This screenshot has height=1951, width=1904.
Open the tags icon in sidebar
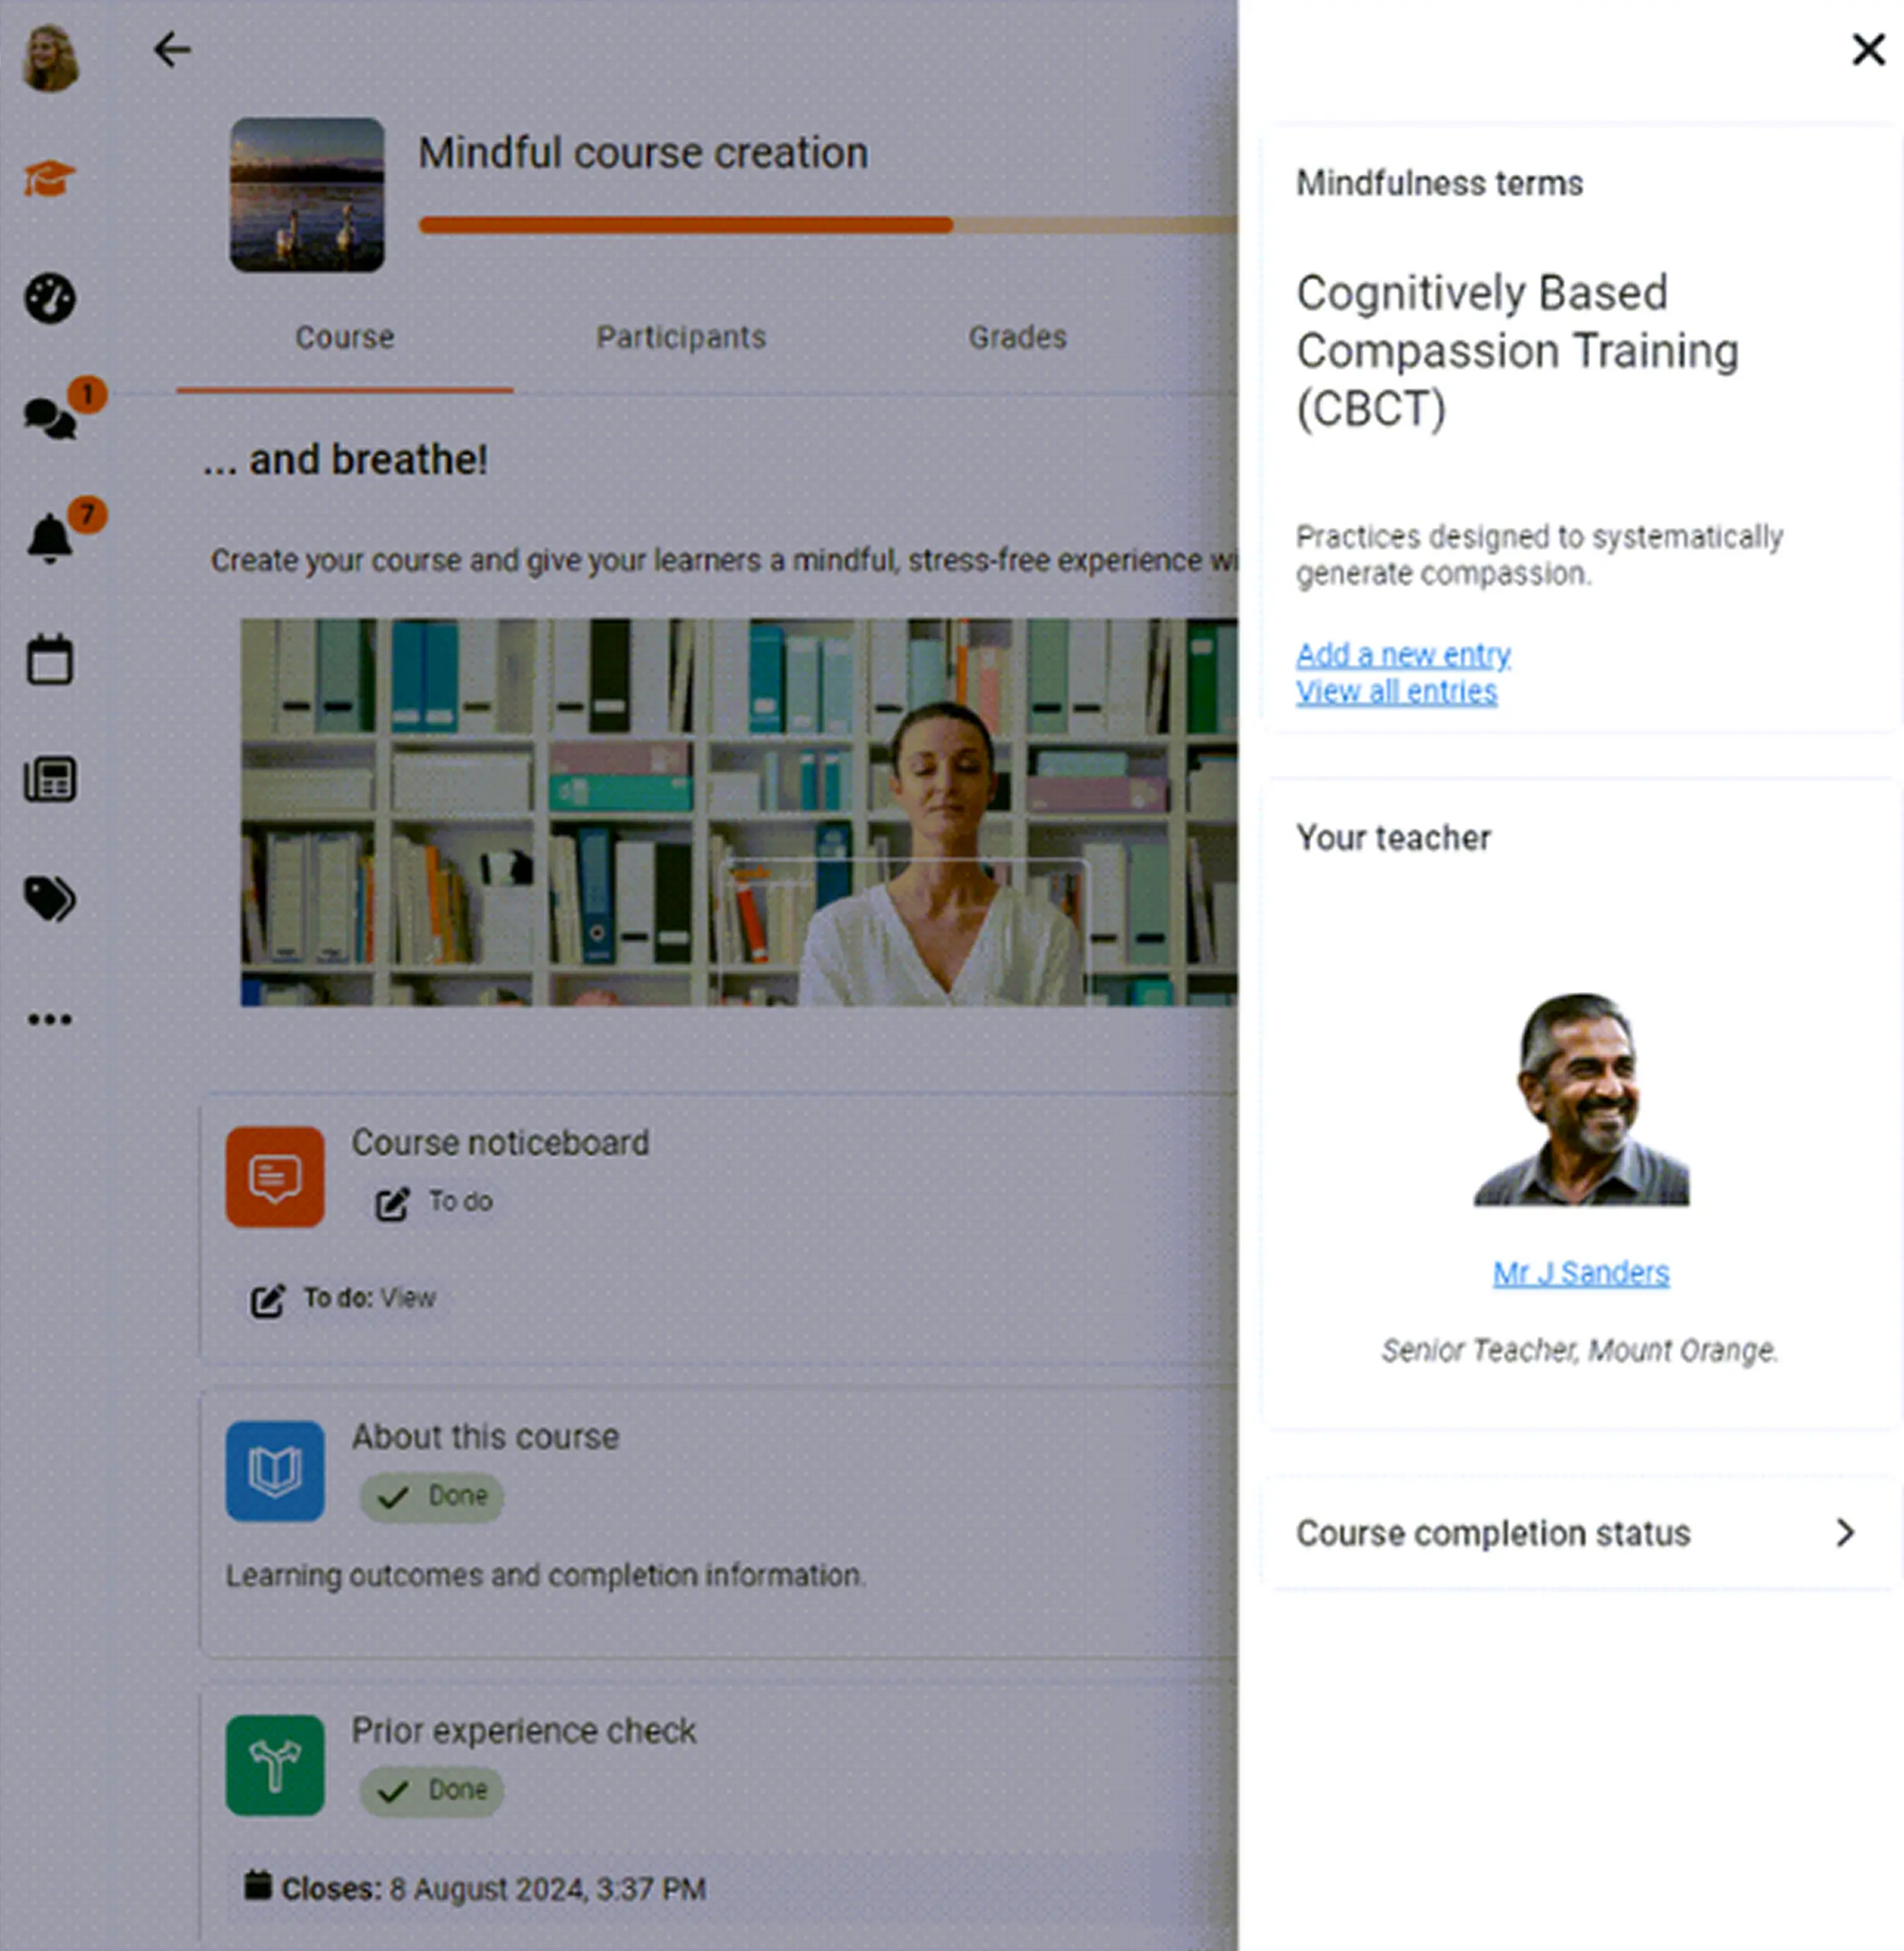[x=49, y=898]
